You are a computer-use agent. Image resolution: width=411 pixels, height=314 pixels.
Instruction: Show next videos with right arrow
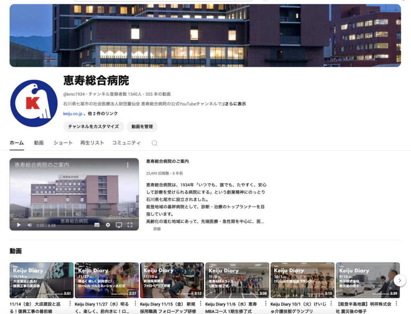[x=400, y=280]
